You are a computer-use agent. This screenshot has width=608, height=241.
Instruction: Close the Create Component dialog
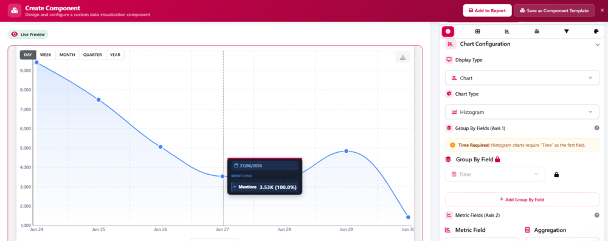point(602,10)
